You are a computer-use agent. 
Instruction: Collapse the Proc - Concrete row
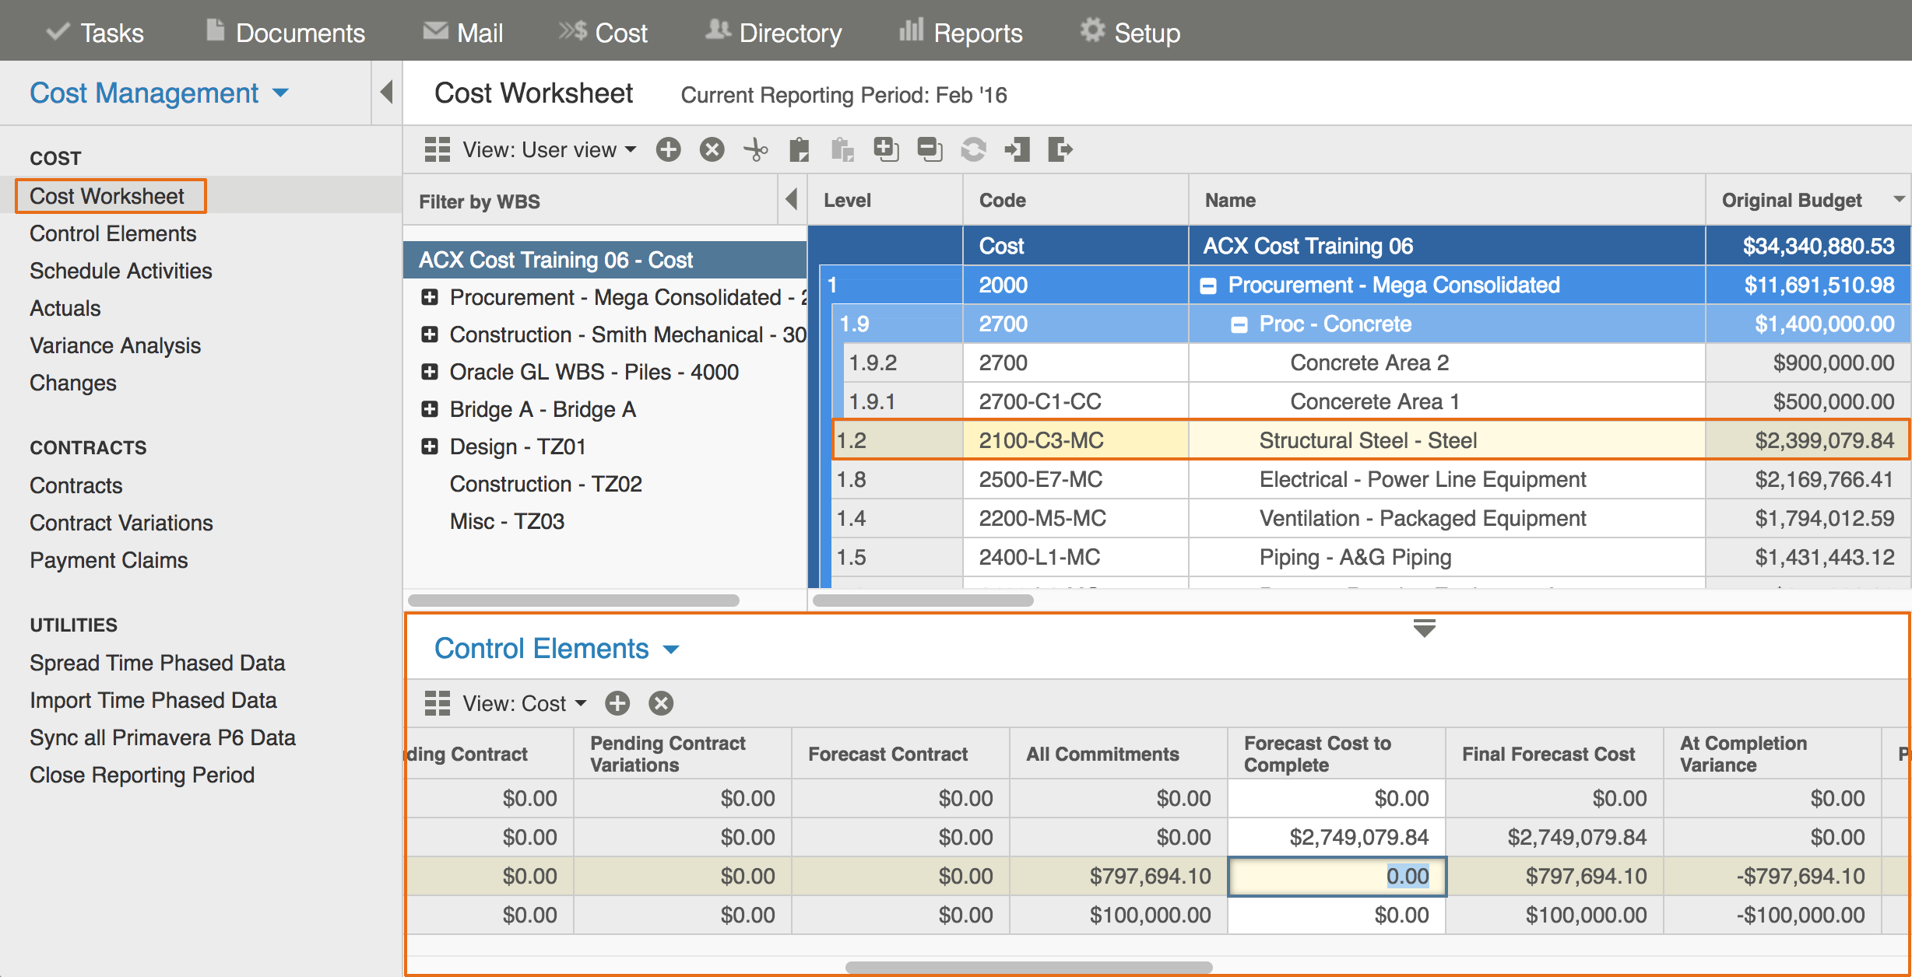coord(1239,324)
